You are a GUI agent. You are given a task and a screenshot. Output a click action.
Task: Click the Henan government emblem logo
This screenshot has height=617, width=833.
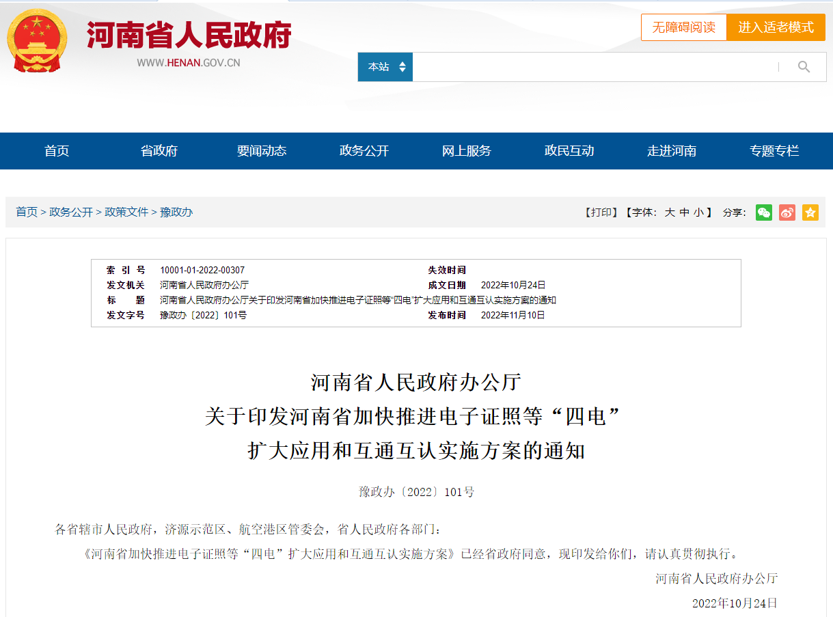(37, 39)
